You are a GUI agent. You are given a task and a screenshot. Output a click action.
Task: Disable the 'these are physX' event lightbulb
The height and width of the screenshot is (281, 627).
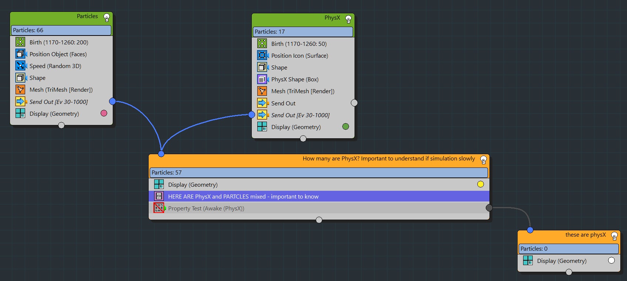pos(614,236)
